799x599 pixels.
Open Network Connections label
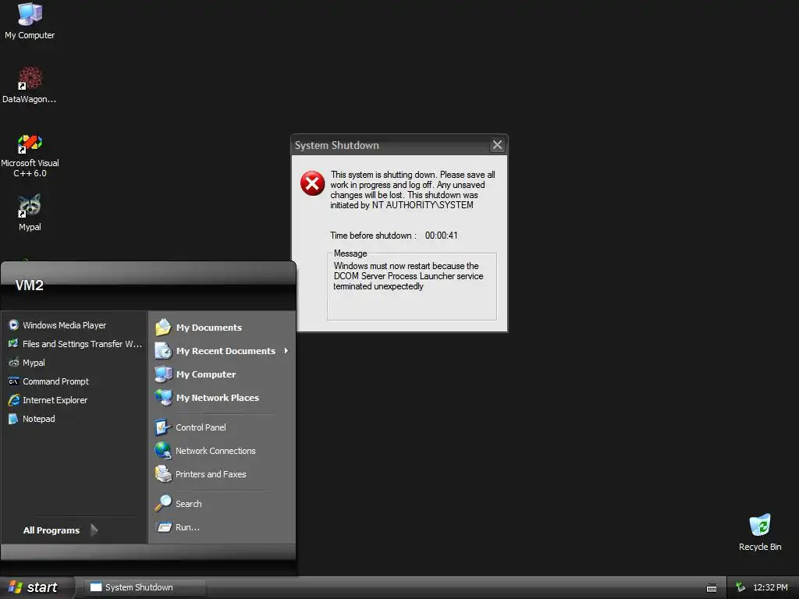tap(215, 451)
